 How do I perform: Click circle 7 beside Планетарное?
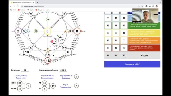(x=76, y=86)
